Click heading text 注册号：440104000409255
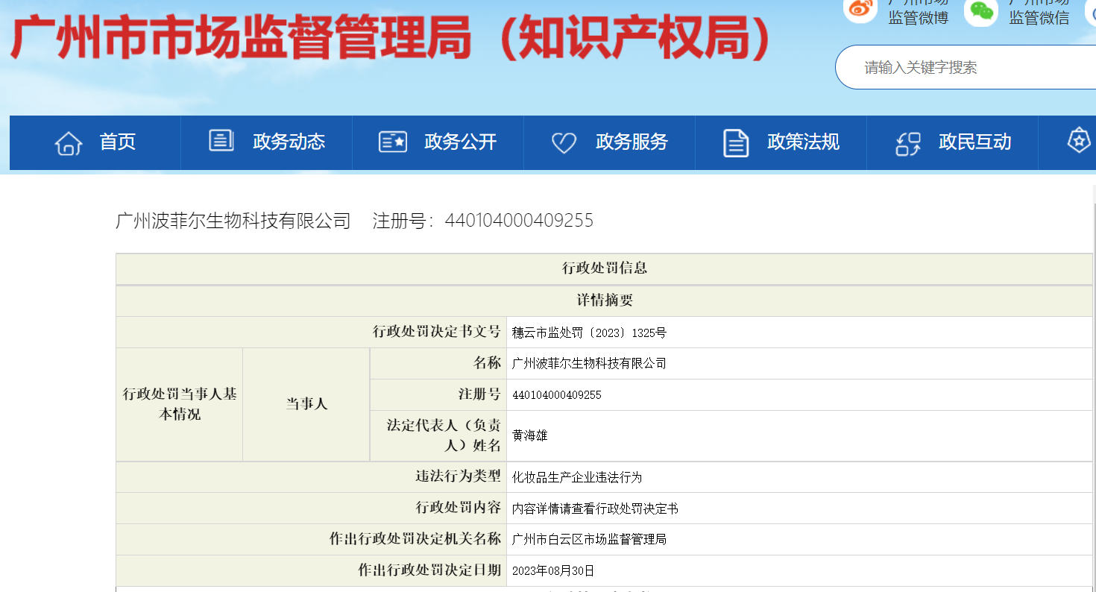 pos(483,221)
